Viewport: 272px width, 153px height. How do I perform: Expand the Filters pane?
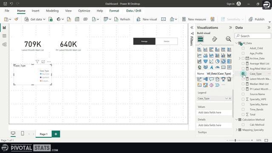click(192, 28)
